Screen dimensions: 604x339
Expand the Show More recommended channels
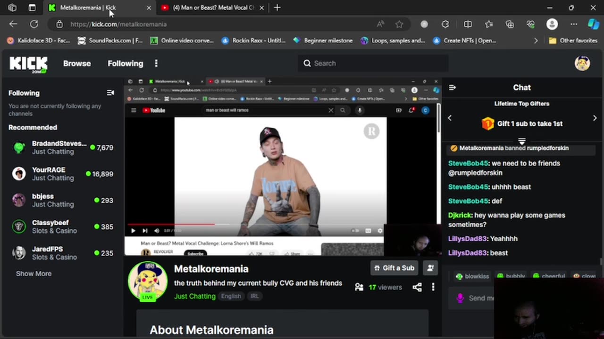[x=34, y=274]
